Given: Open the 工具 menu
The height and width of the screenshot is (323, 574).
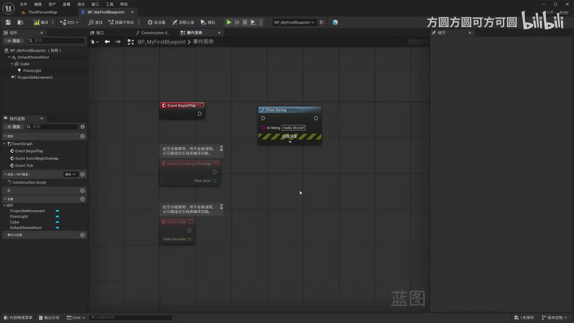Looking at the screenshot, I should (109, 4).
